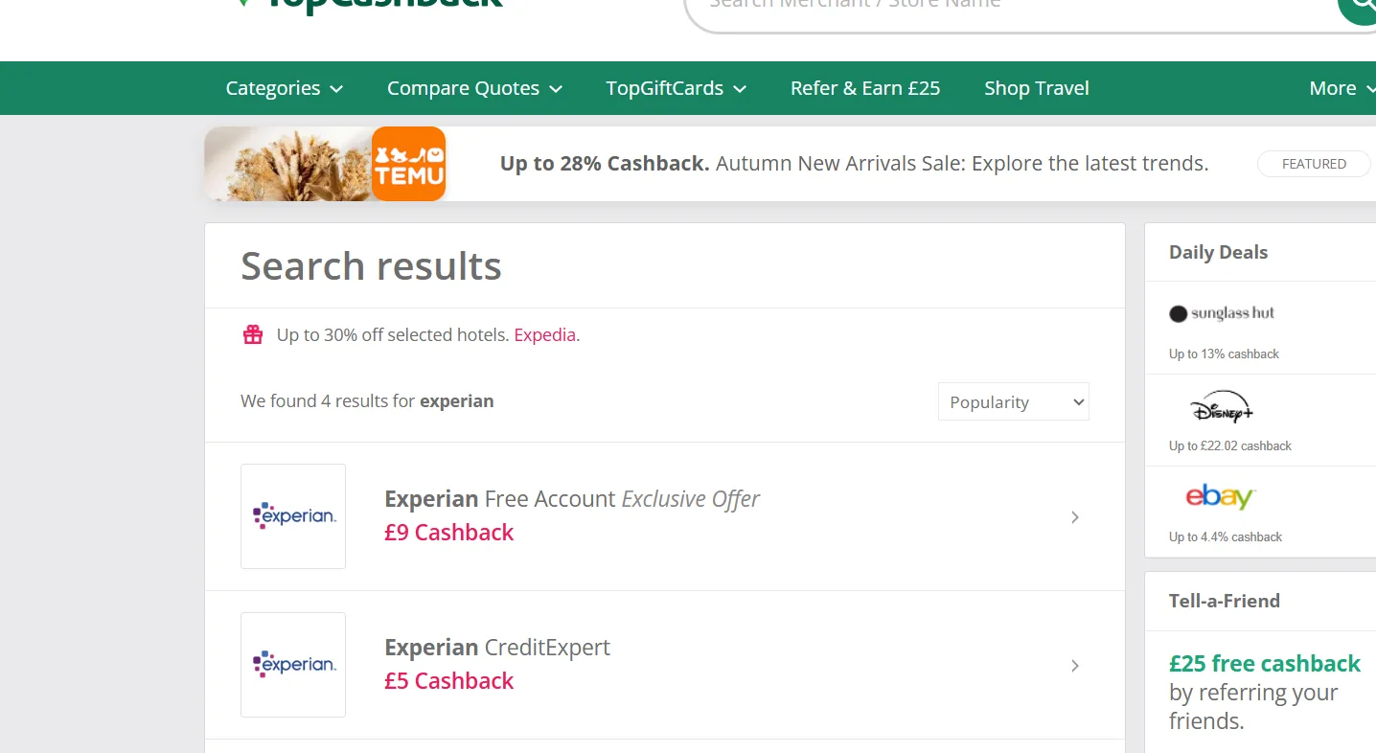
Task: Click Up to £22.02 cashback text
Action: (1230, 446)
